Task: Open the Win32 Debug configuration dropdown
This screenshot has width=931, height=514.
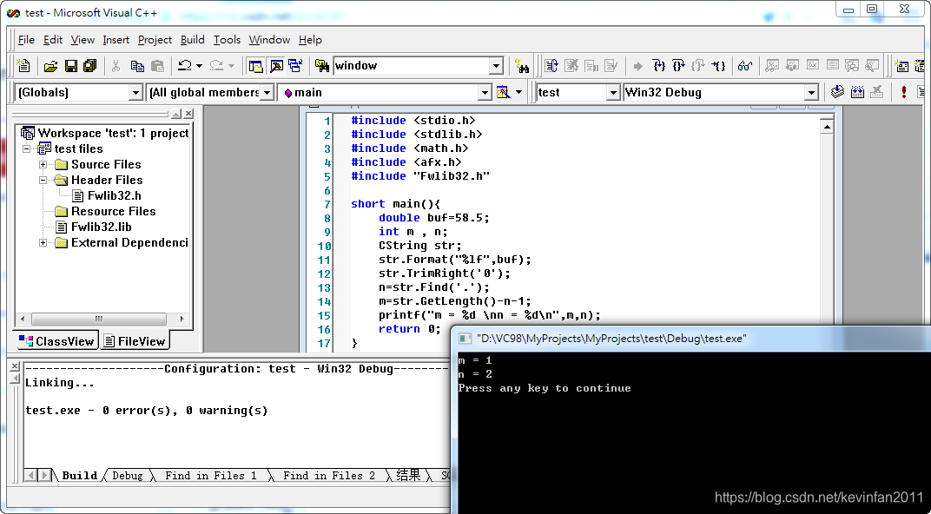Action: (x=812, y=93)
